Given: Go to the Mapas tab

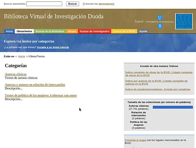Looking at the screenshot, I should (72, 31).
